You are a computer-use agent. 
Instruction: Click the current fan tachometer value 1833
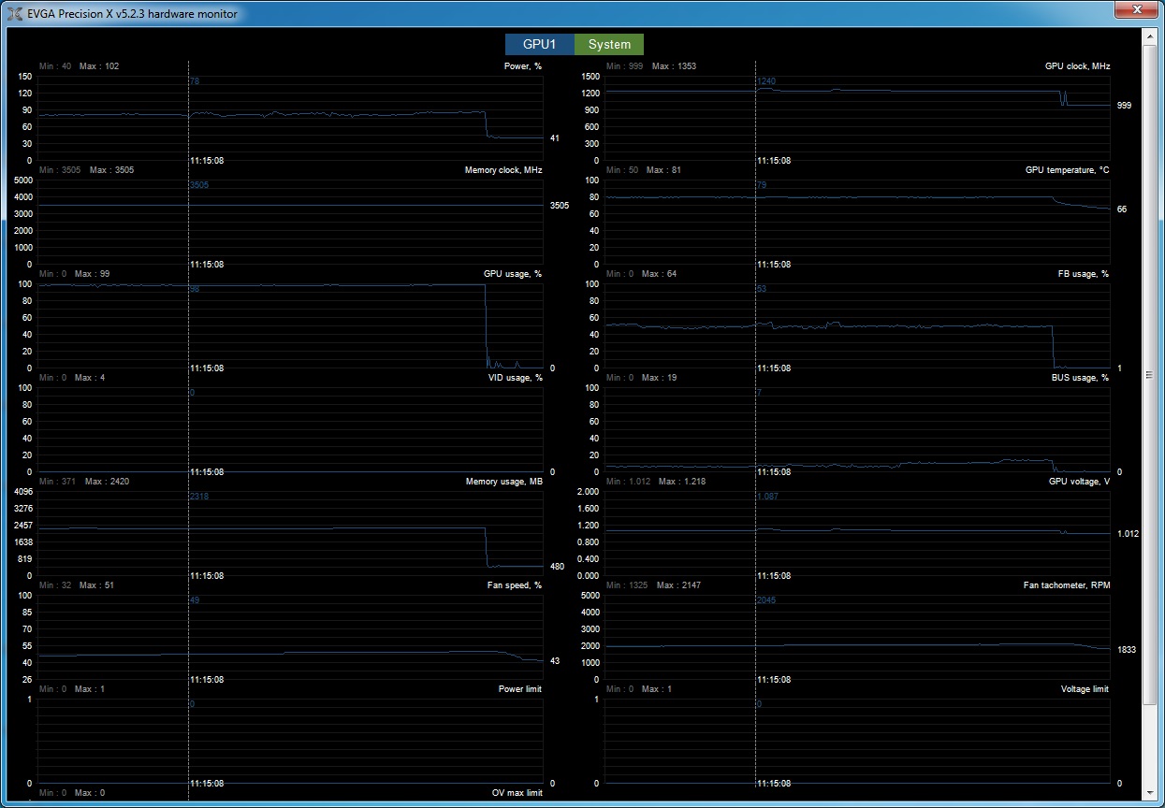1127,649
